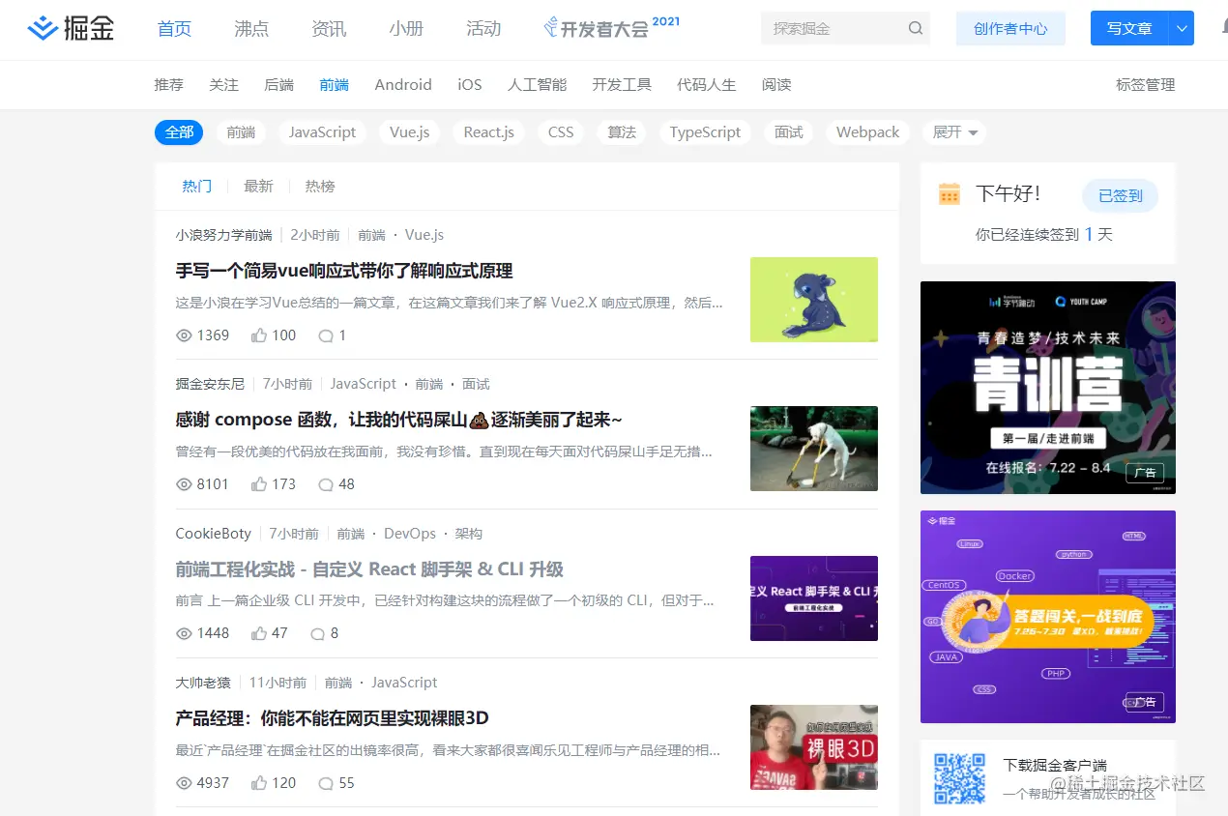The height and width of the screenshot is (816, 1228).
Task: Filter by Vue.js tag
Action: pos(410,132)
